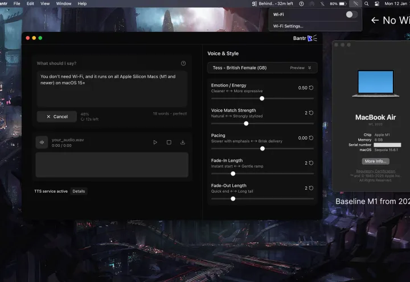Reset Emotion / Energy value

[311, 88]
